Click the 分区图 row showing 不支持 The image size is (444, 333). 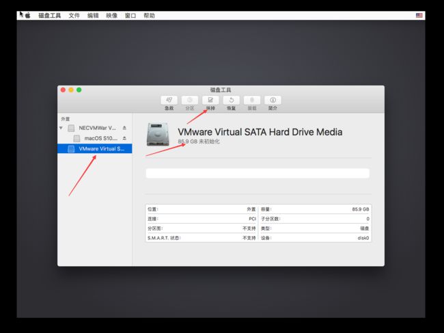pos(202,228)
